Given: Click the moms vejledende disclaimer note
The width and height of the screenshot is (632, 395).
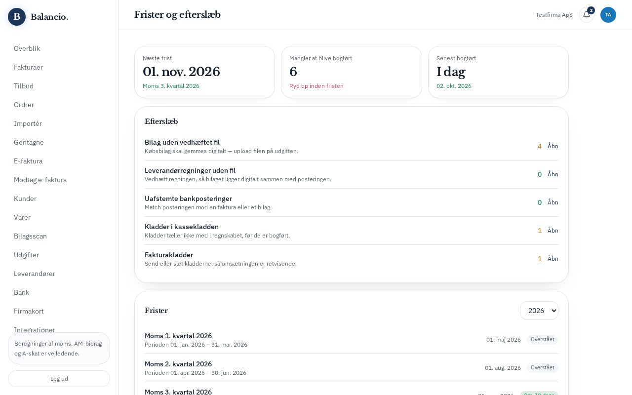Looking at the screenshot, I should click(59, 349).
